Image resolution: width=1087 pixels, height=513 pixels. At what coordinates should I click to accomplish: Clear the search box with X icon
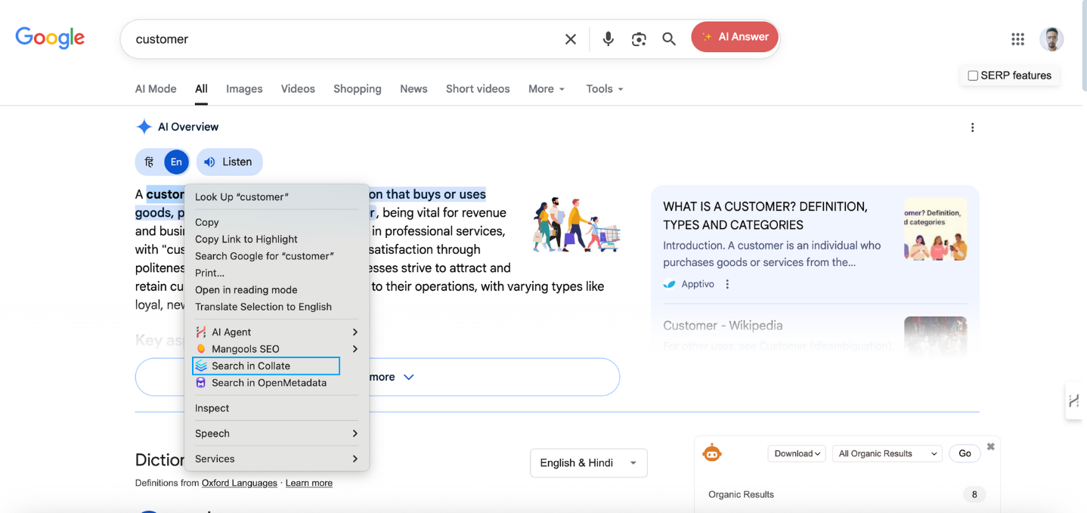(571, 39)
